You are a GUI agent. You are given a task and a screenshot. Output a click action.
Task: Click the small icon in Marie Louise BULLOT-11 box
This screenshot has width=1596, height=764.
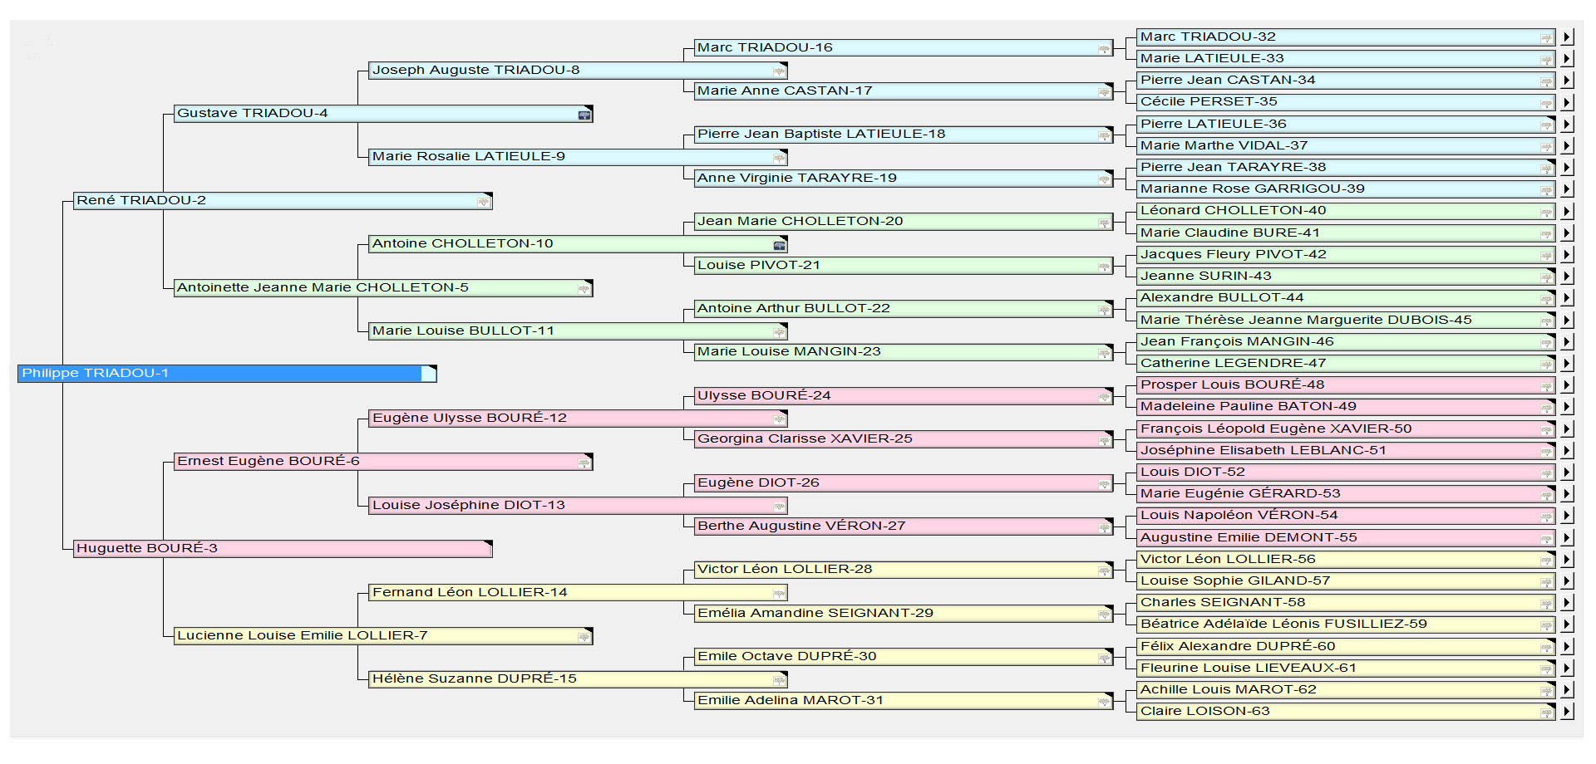779,332
